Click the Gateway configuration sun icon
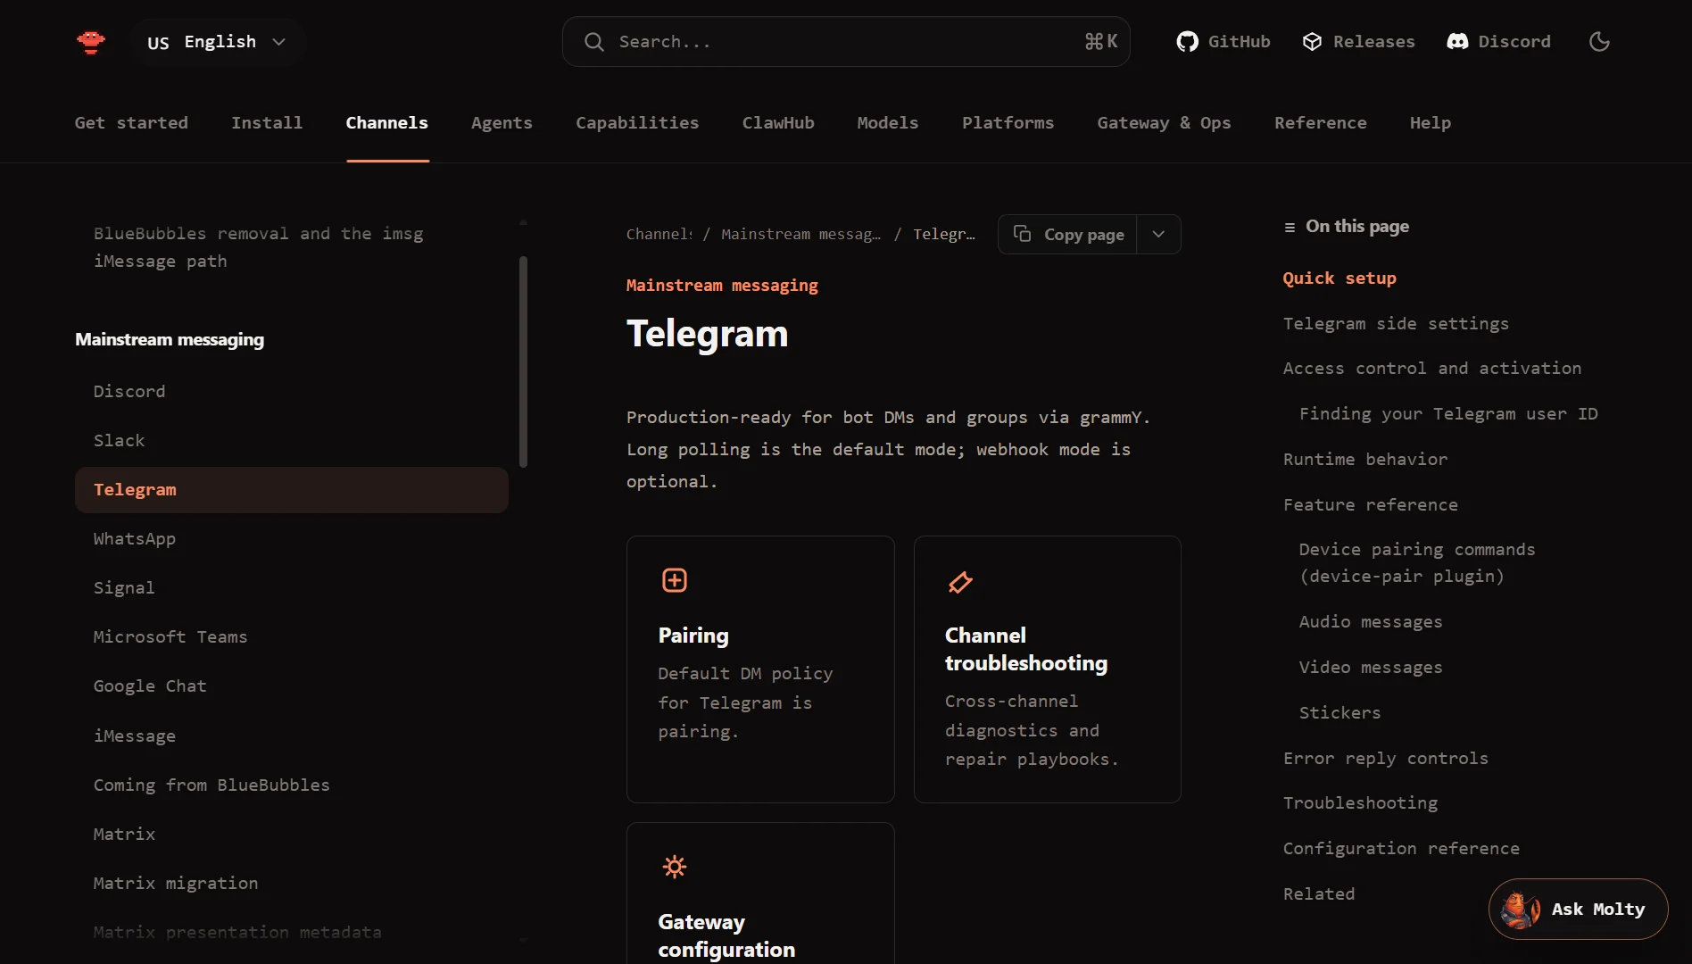This screenshot has height=964, width=1692. [x=675, y=867]
